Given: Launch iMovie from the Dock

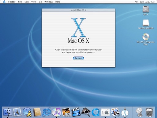Looking at the screenshot, I should 76,112.
